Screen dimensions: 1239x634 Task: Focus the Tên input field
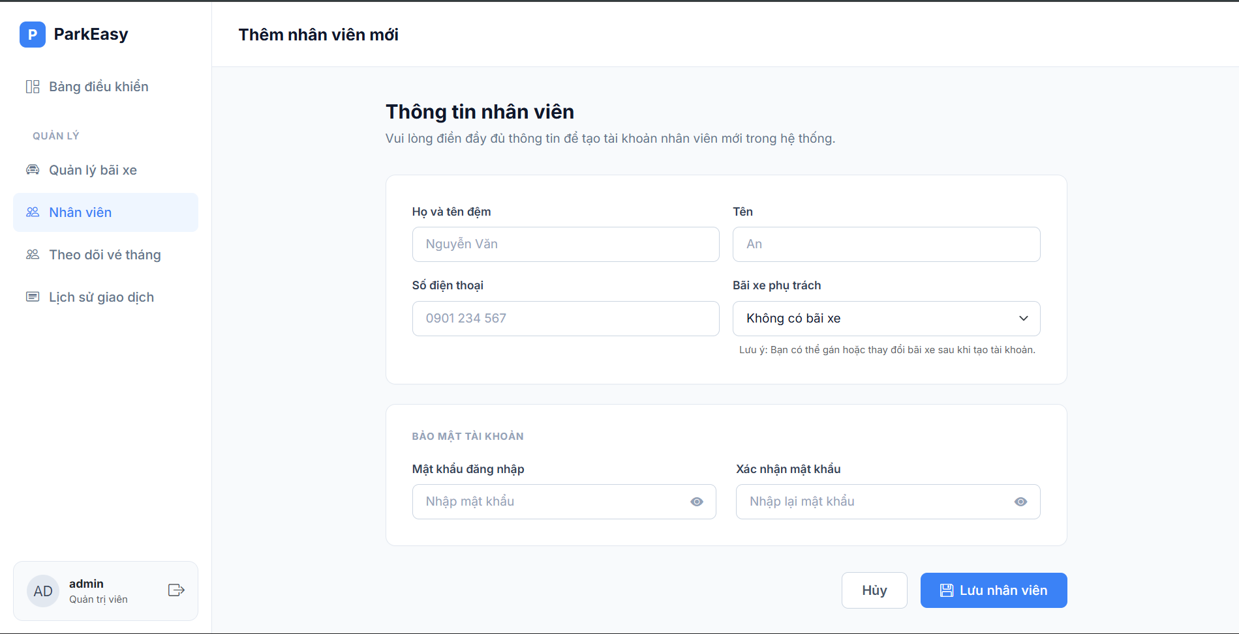pos(885,244)
